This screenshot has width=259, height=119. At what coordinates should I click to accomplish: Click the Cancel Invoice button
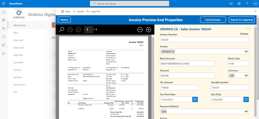pyautogui.click(x=213, y=20)
